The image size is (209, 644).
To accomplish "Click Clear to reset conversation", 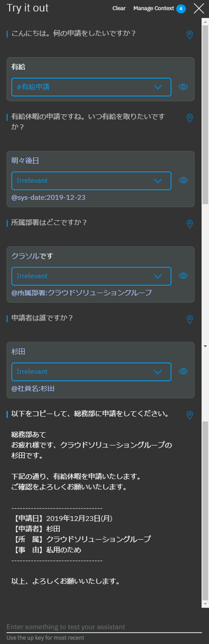I will (x=119, y=8).
